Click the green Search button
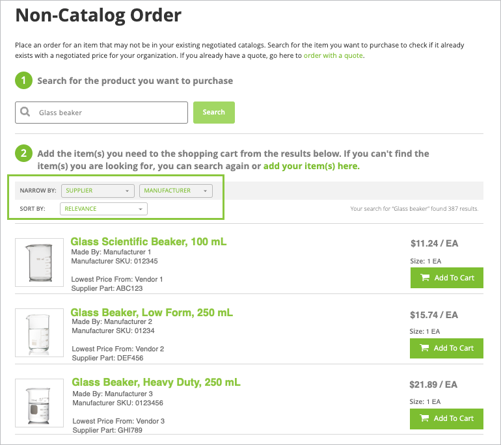This screenshot has height=445, width=501. pyautogui.click(x=214, y=113)
